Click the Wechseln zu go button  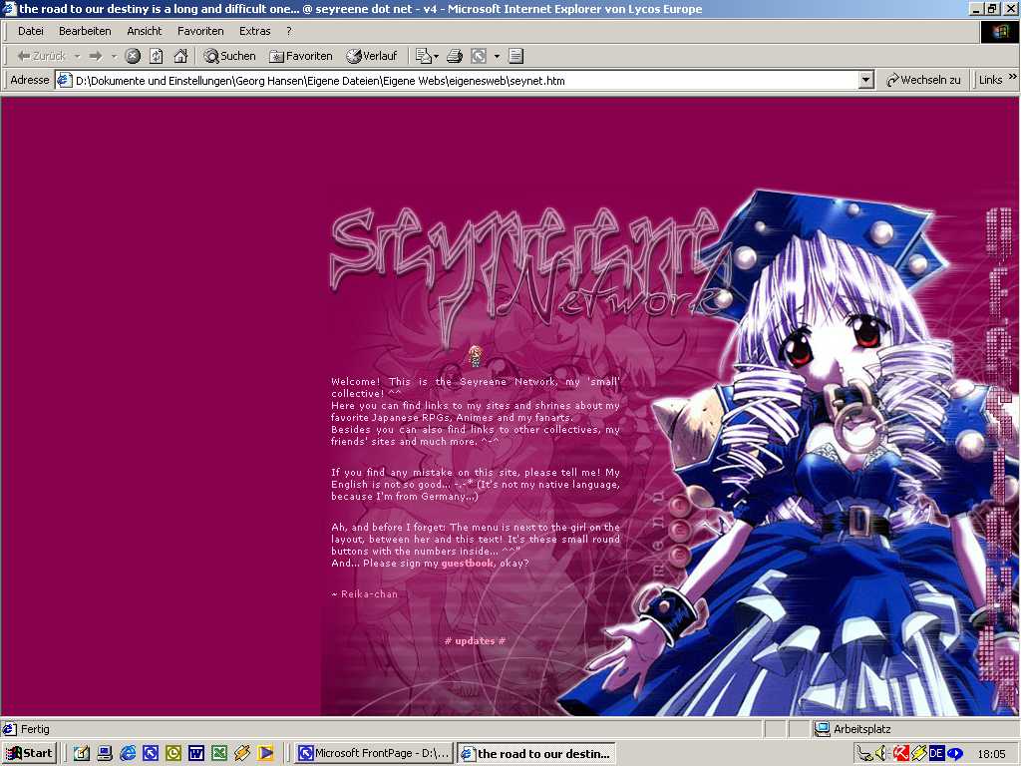tap(923, 80)
